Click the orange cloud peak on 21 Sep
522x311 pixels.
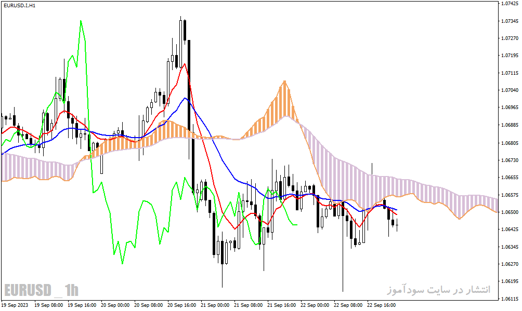coord(284,82)
